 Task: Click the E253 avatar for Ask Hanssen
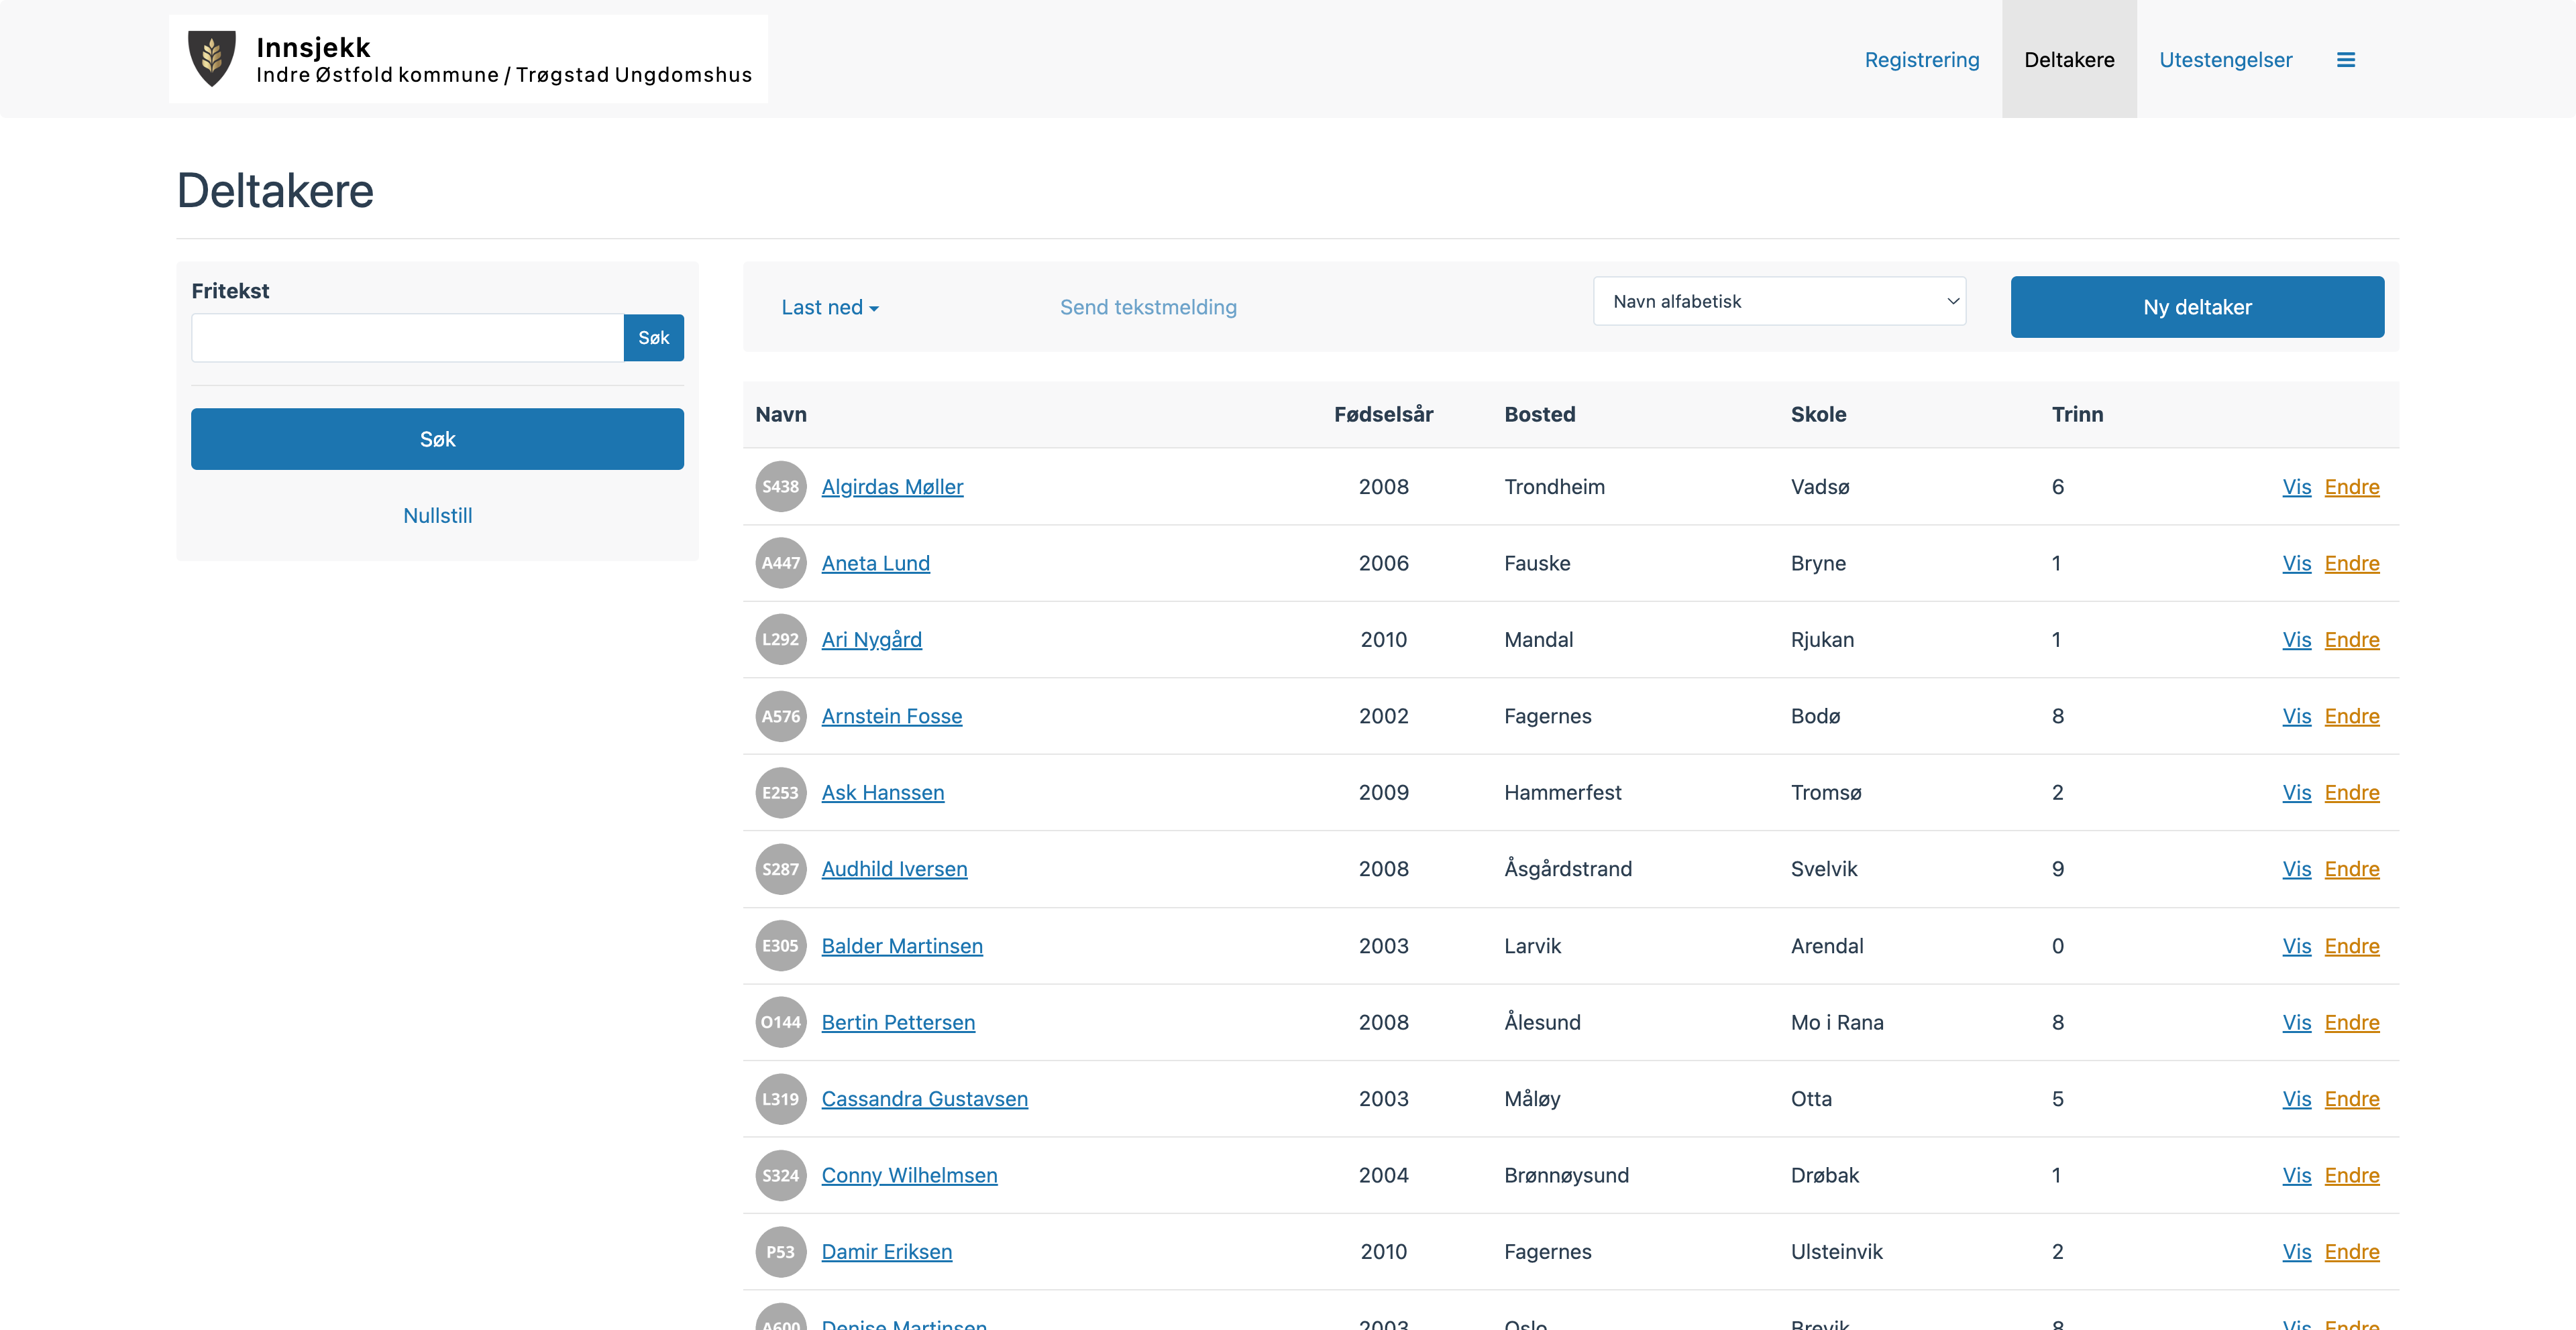(x=780, y=792)
